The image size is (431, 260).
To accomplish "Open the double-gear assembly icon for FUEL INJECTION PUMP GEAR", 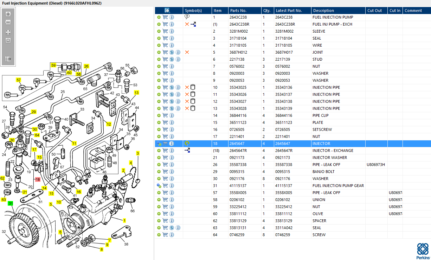I will click(x=159, y=186).
